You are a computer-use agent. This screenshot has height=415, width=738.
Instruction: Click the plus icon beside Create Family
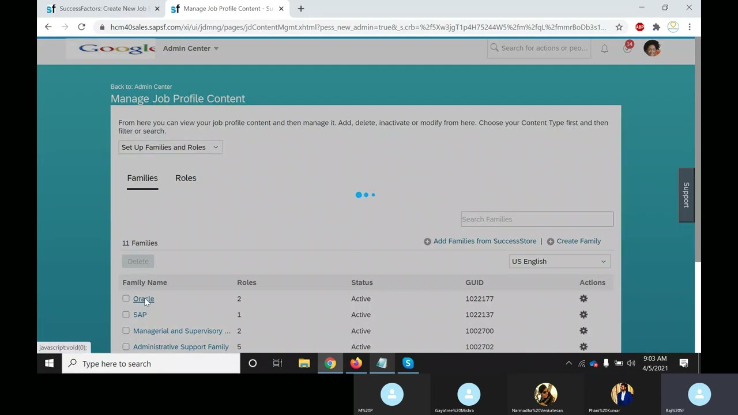[551, 242]
